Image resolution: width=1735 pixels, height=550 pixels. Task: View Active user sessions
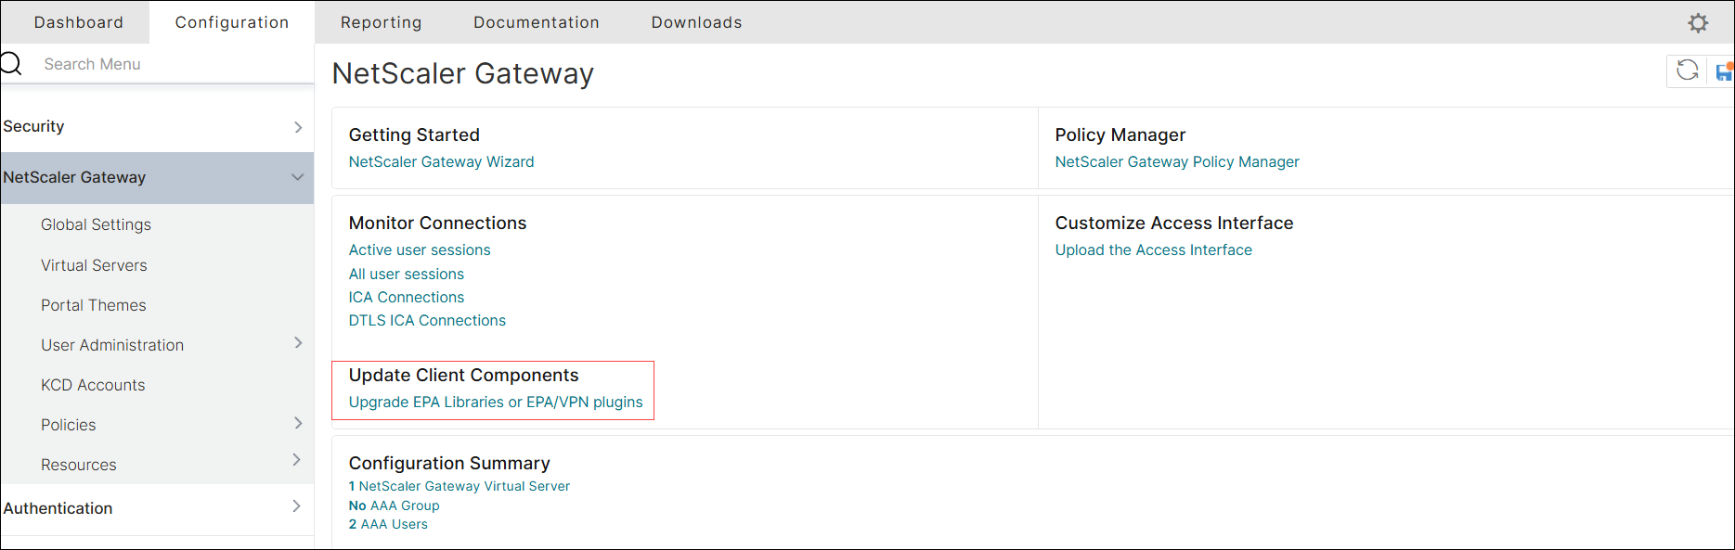click(x=420, y=250)
